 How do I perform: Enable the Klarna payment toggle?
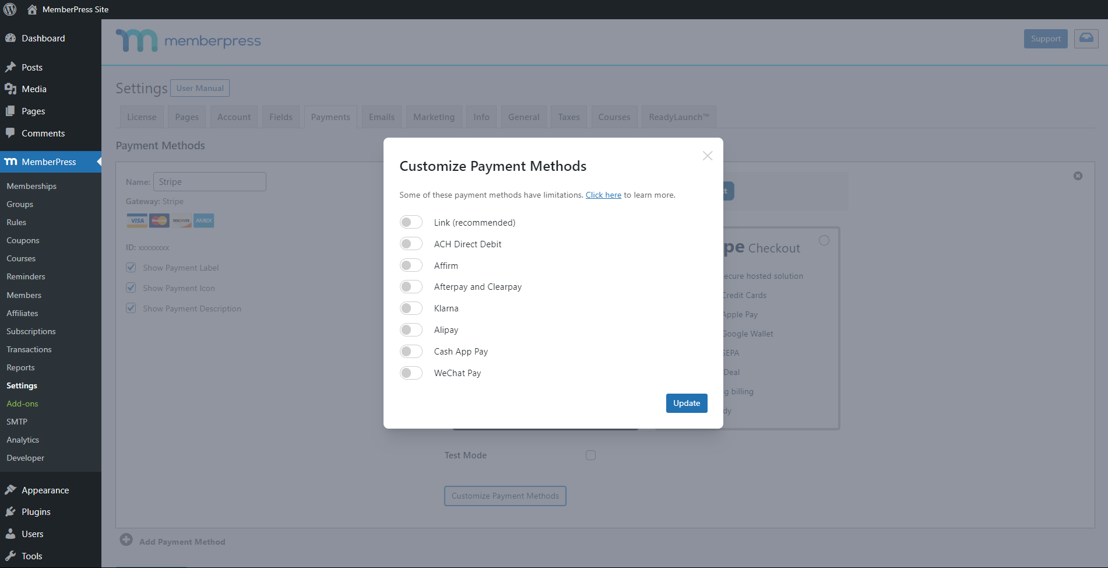click(411, 308)
